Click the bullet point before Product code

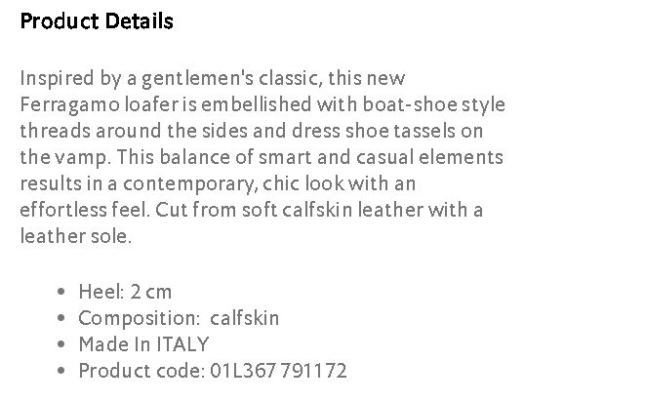(x=61, y=372)
